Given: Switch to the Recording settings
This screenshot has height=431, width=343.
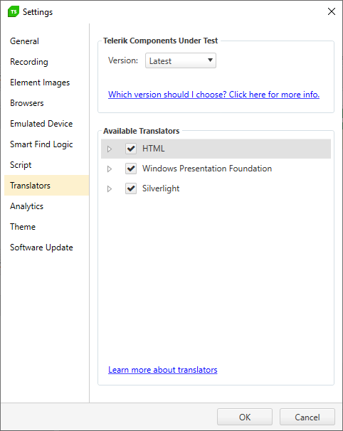Looking at the screenshot, I should click(x=29, y=62).
